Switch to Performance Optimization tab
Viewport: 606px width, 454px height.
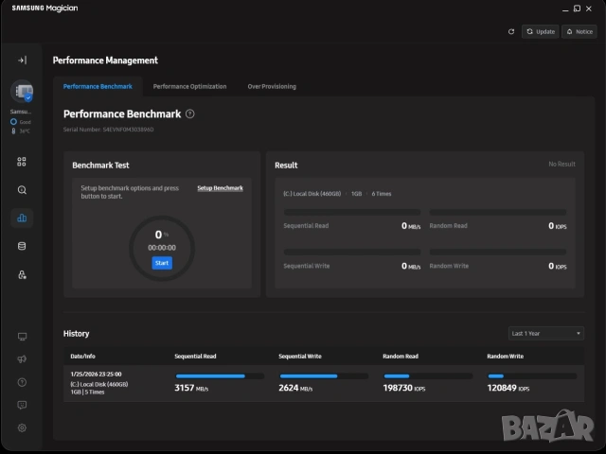(x=189, y=86)
